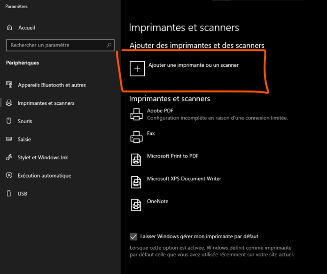
Task: Click the OneNote printer icon
Action: pyautogui.click(x=136, y=204)
